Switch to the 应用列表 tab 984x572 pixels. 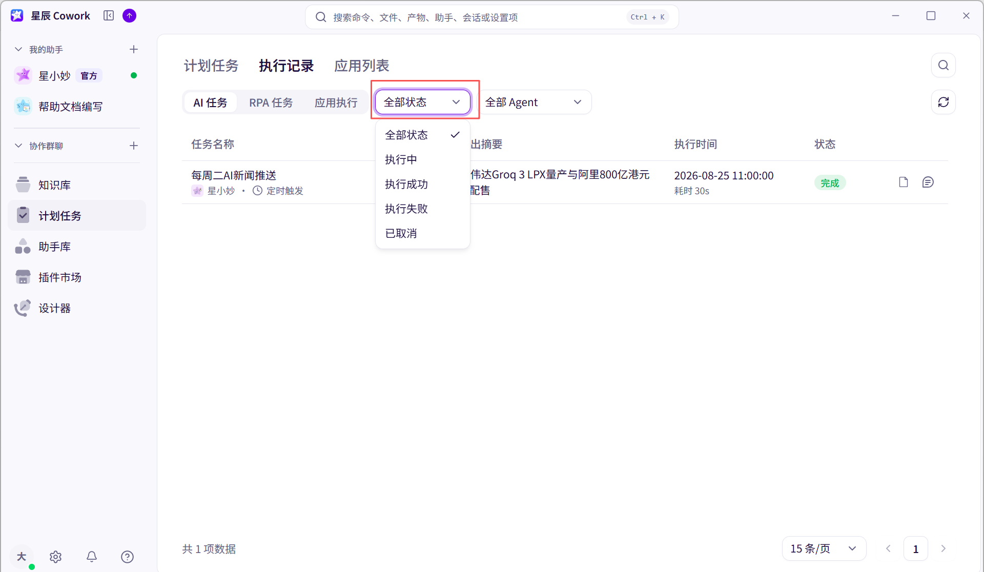[x=362, y=66]
